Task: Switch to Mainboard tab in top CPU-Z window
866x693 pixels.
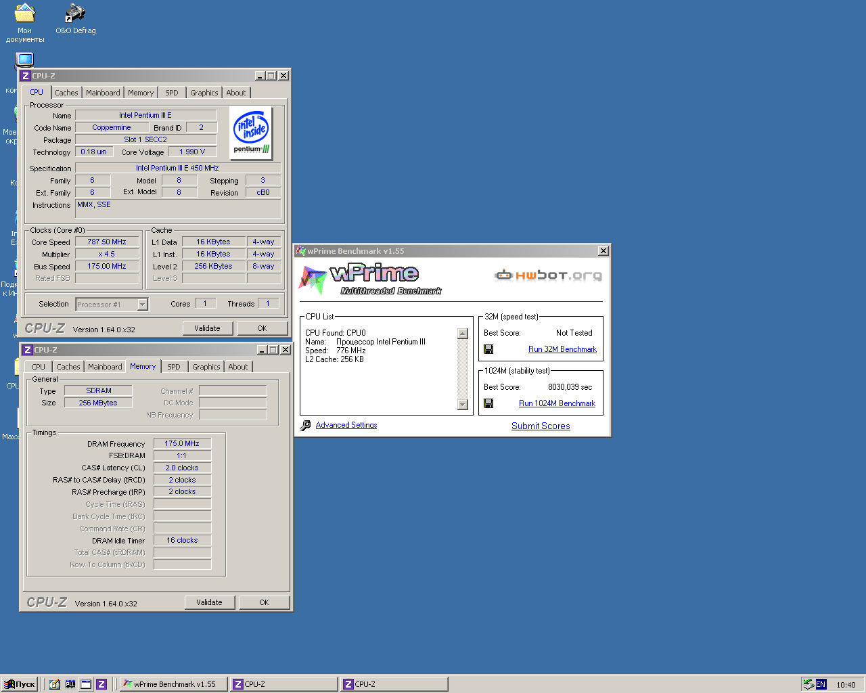Action: (x=103, y=93)
